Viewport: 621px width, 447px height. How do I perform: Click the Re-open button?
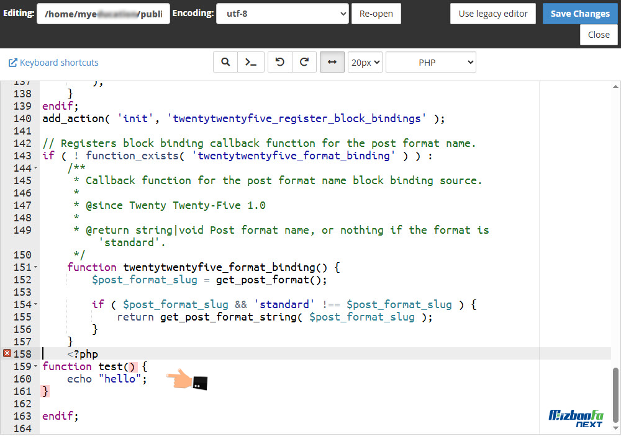click(x=376, y=12)
